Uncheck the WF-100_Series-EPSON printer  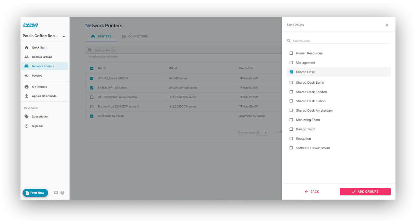click(x=92, y=78)
